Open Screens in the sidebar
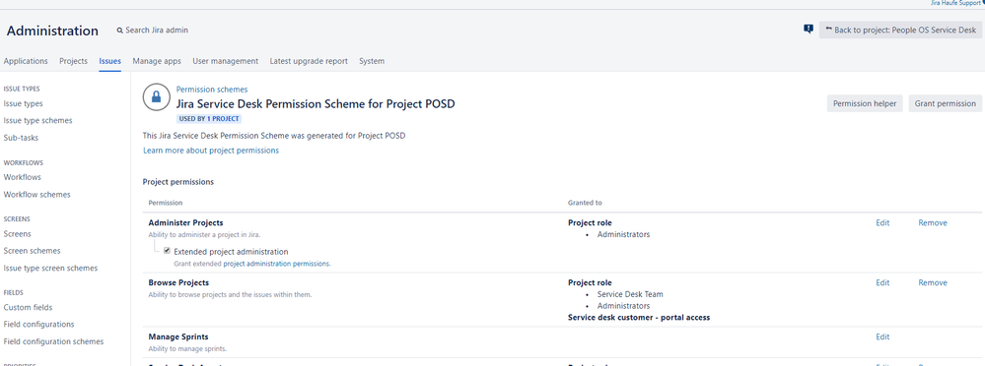The image size is (985, 366). coord(17,234)
